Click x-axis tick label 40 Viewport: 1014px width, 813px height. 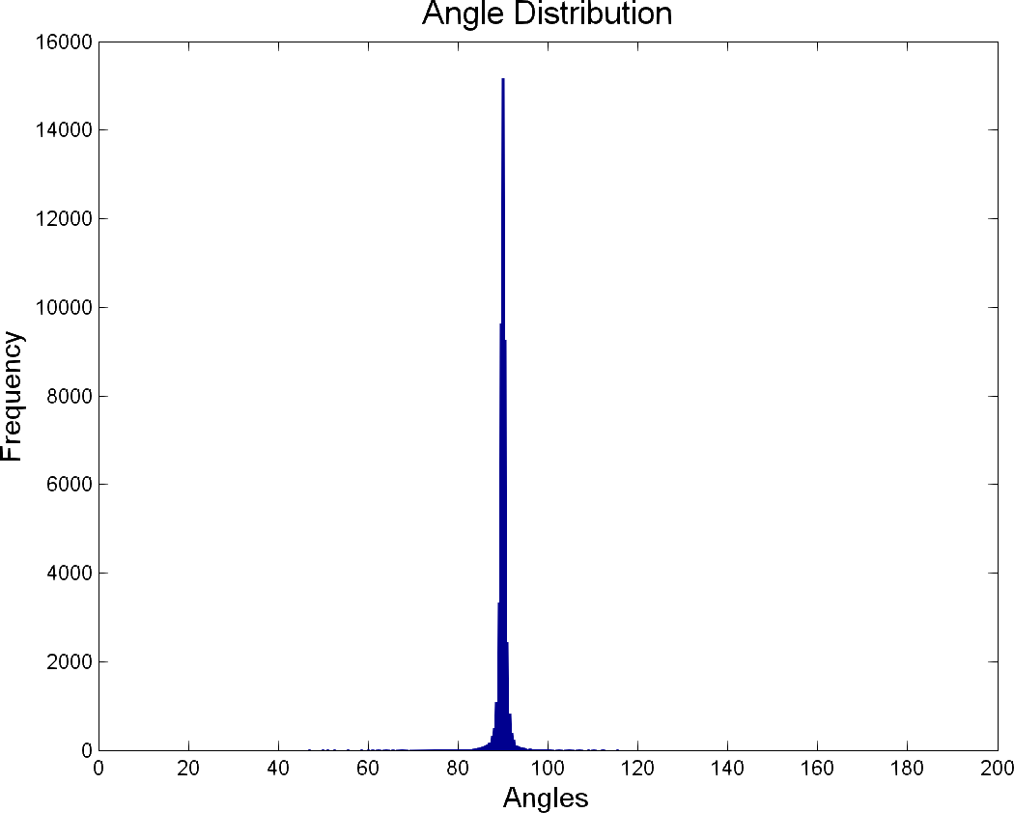click(x=278, y=769)
